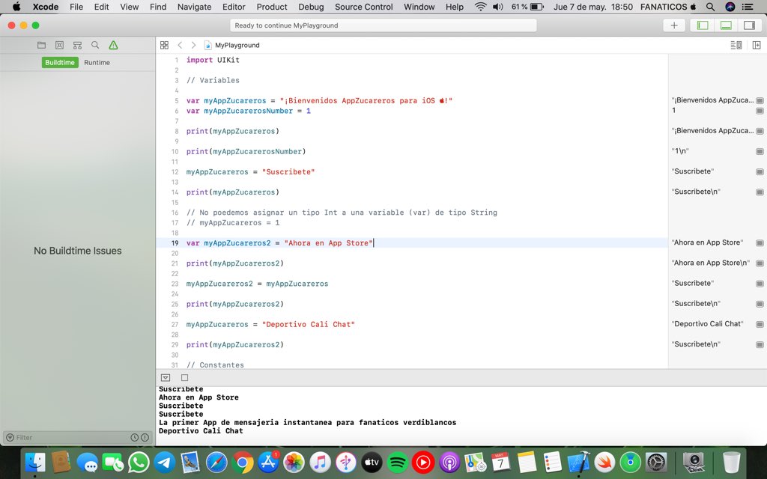767x479 pixels.
Task: Select the Buildtime tab
Action: click(60, 63)
